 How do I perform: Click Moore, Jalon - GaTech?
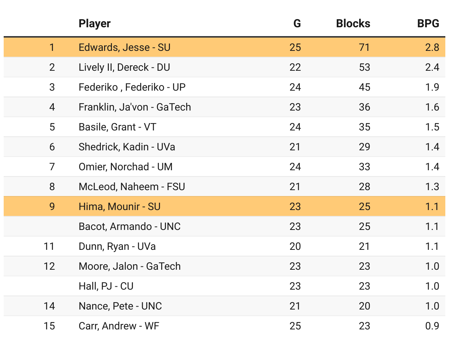[x=130, y=266]
